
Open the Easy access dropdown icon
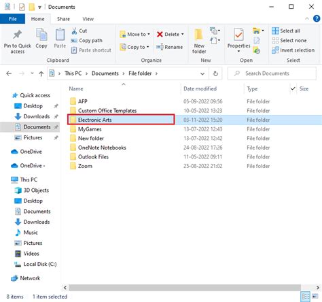[x=215, y=41]
